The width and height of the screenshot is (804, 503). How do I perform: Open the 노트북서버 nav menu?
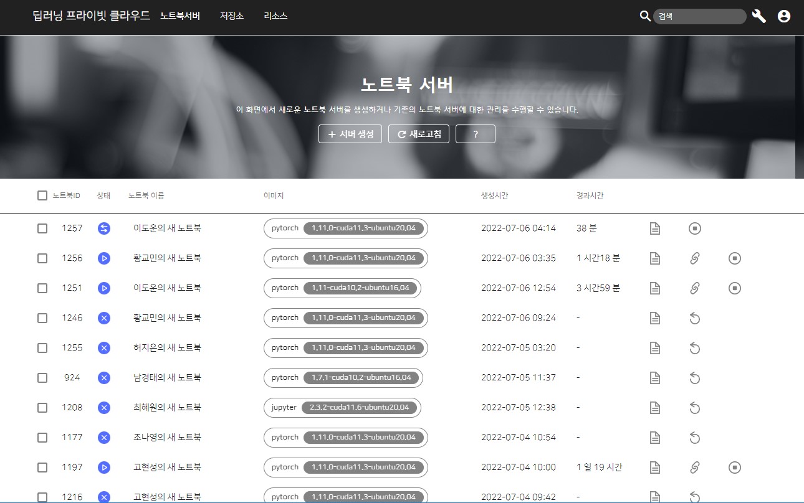(x=180, y=16)
